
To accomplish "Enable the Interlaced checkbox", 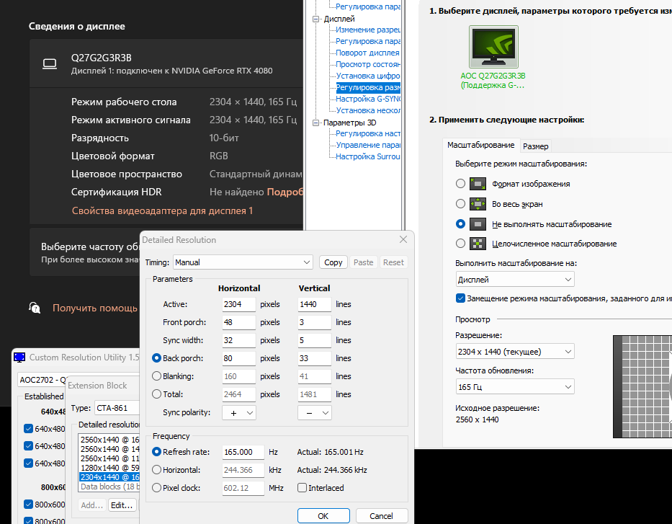I will (x=302, y=487).
